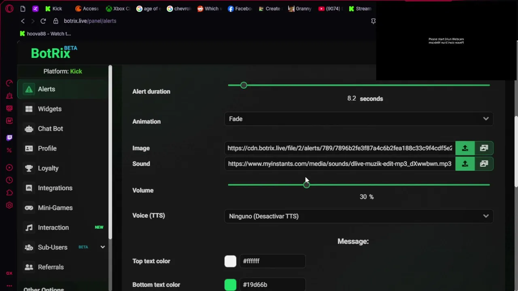Open the history clock icon in Opera sidebar

click(9, 180)
